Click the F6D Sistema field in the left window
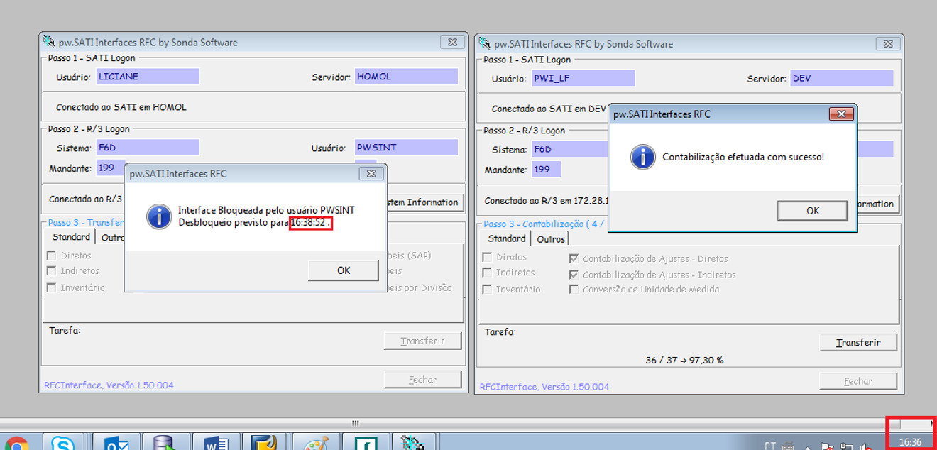Viewport: 937px width, 450px height. point(147,148)
